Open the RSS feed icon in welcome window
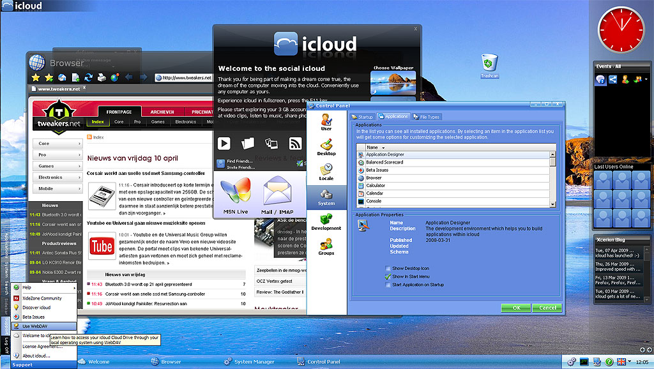Screen dimensions: 654x369 click(x=295, y=144)
